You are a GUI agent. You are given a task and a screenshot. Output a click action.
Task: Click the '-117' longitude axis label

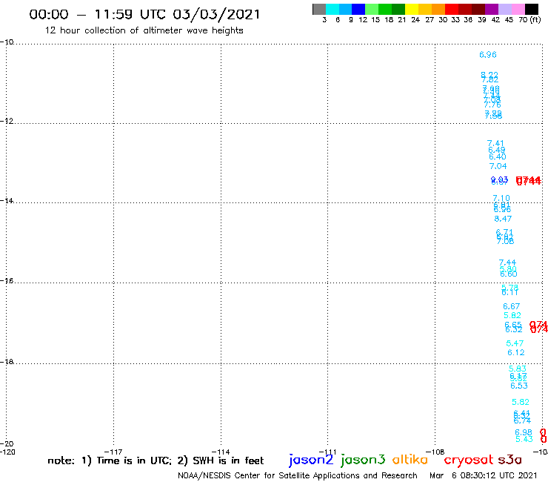tap(113, 452)
